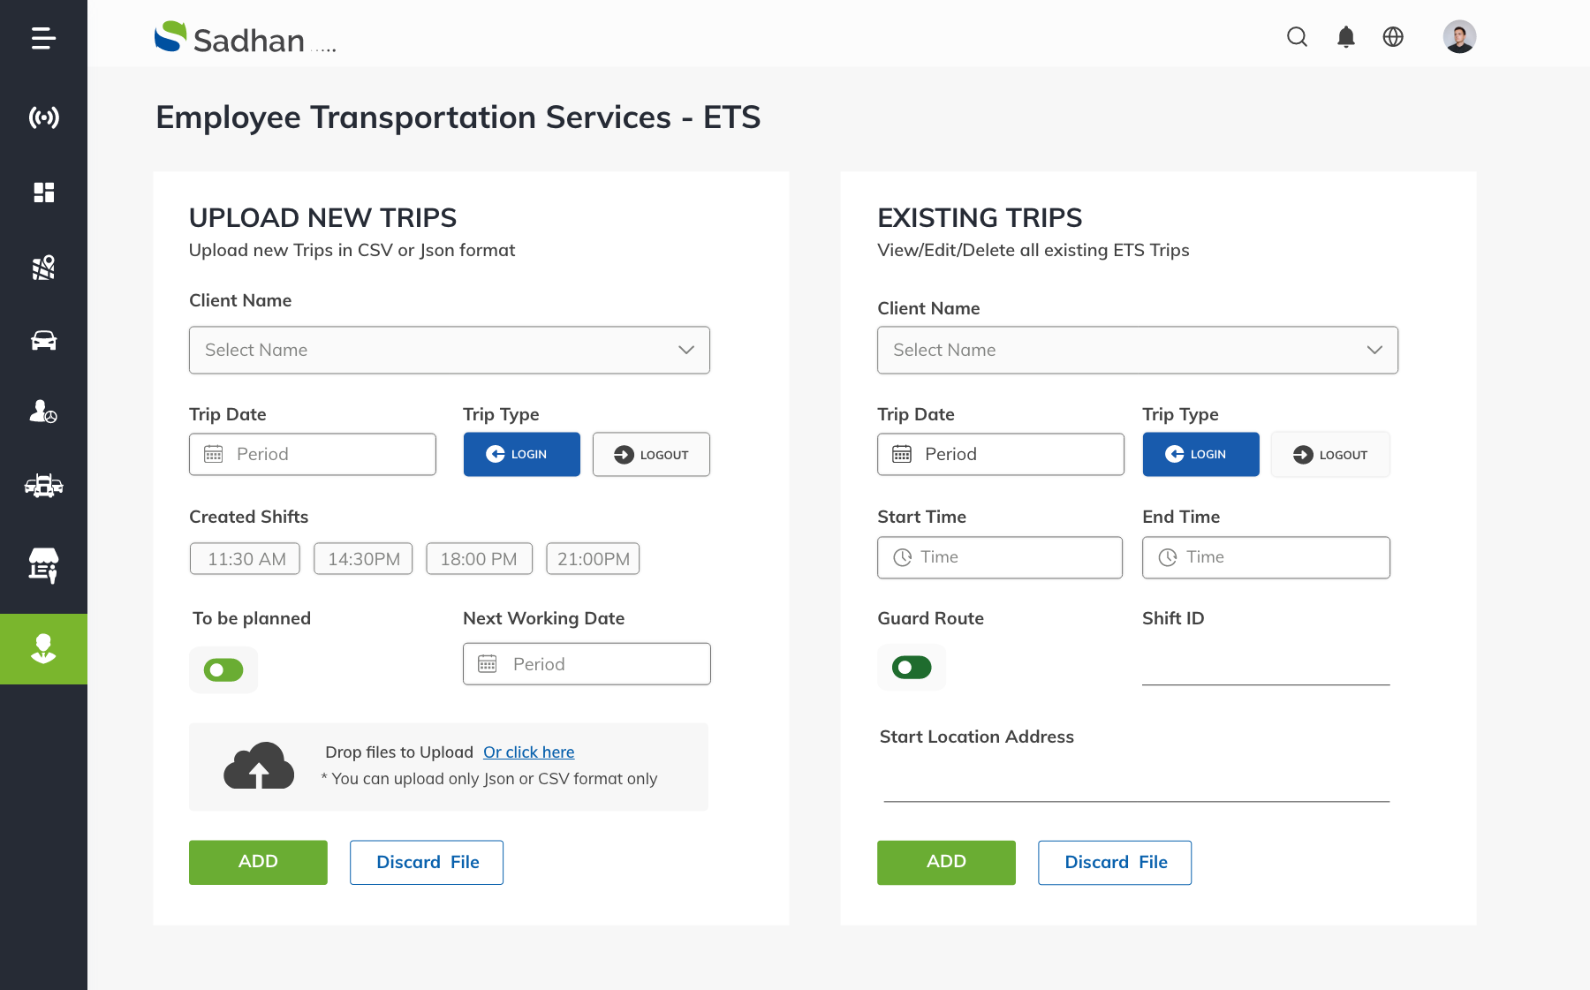Click the live broadcast signal sidebar icon
This screenshot has height=990, width=1590.
pos(43,117)
